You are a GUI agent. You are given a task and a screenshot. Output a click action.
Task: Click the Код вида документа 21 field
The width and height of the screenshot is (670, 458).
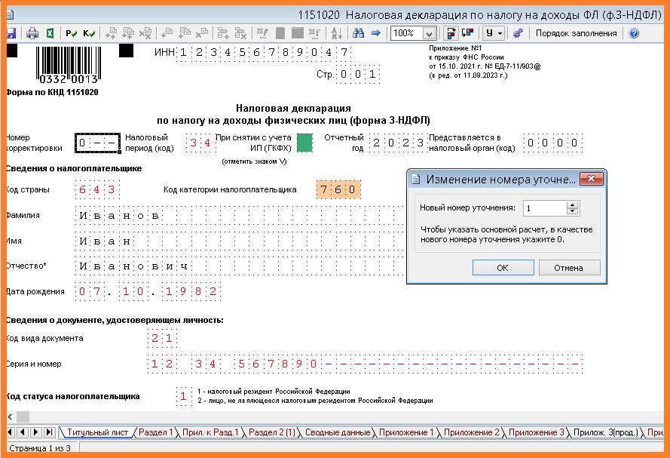[162, 338]
